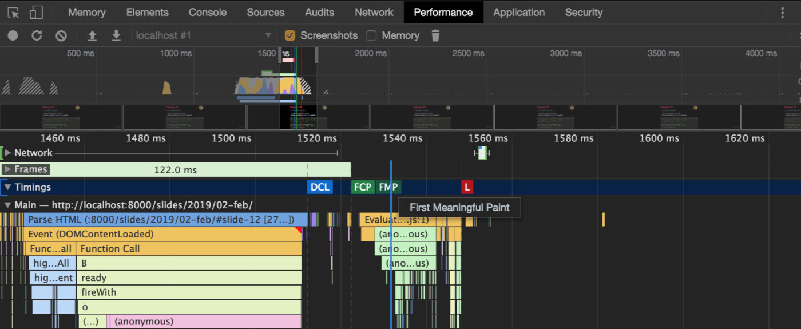Collapse the Main thread track

coord(7,205)
